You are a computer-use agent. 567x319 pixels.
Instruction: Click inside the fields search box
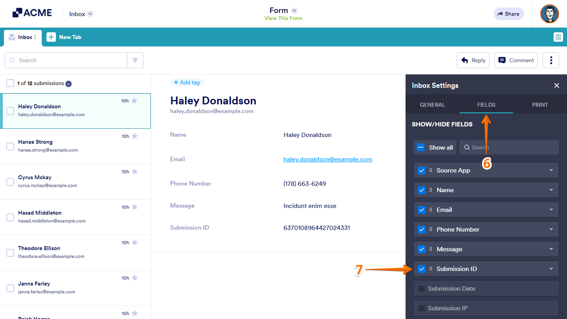509,147
